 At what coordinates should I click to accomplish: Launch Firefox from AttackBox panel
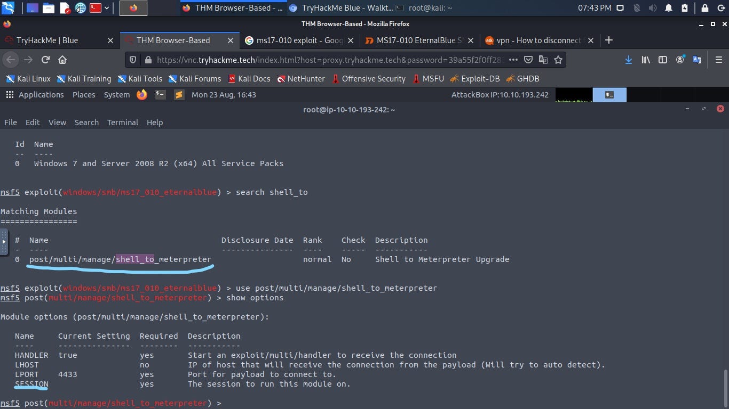click(142, 95)
